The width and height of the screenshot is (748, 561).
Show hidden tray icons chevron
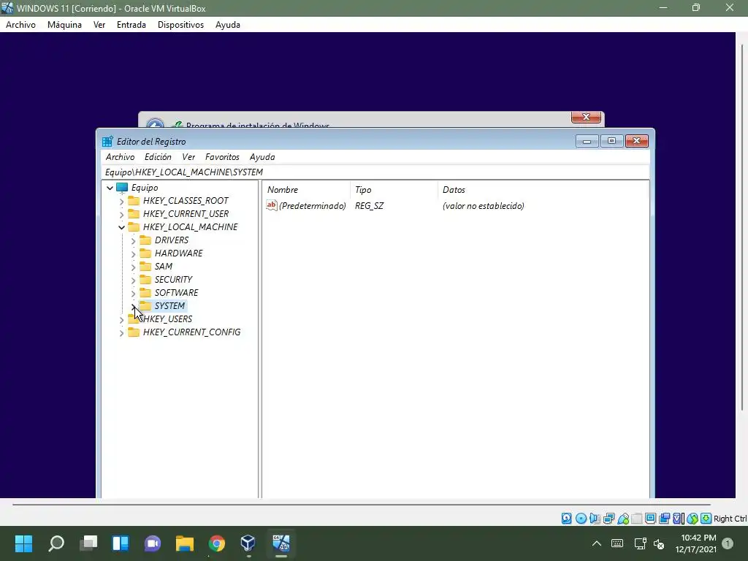coord(596,543)
